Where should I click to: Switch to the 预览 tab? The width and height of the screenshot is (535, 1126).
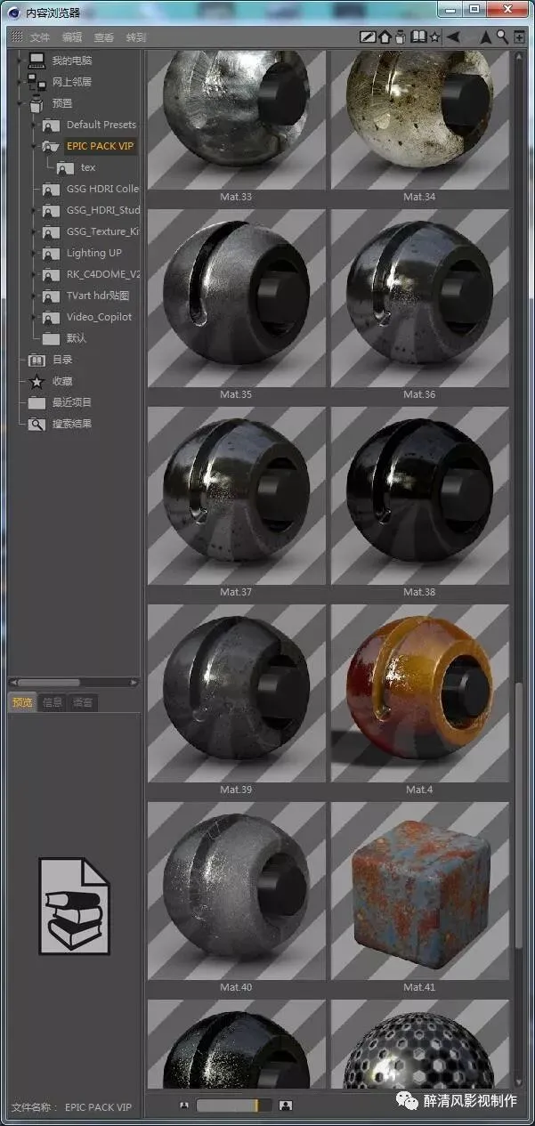pyautogui.click(x=22, y=702)
